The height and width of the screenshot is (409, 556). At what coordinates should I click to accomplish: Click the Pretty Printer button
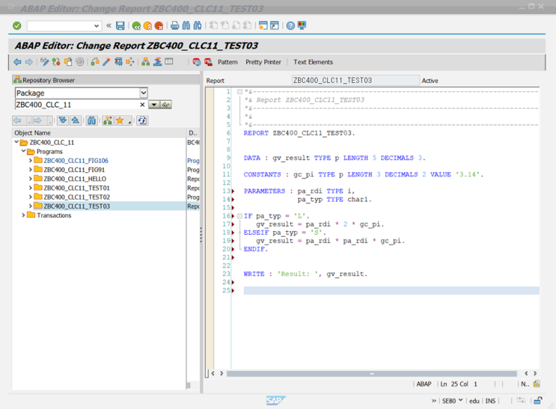tap(263, 62)
